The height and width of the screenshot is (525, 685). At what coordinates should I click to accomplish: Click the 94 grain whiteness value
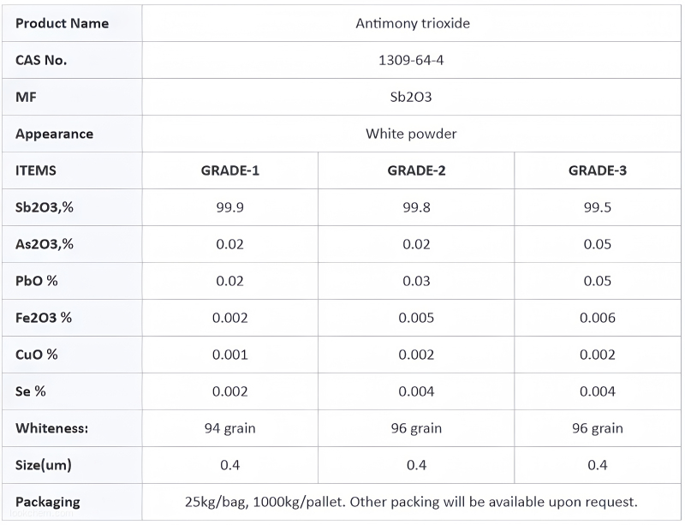tap(230, 428)
